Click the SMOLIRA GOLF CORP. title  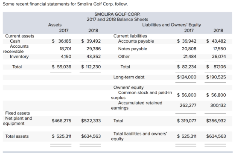117,14
